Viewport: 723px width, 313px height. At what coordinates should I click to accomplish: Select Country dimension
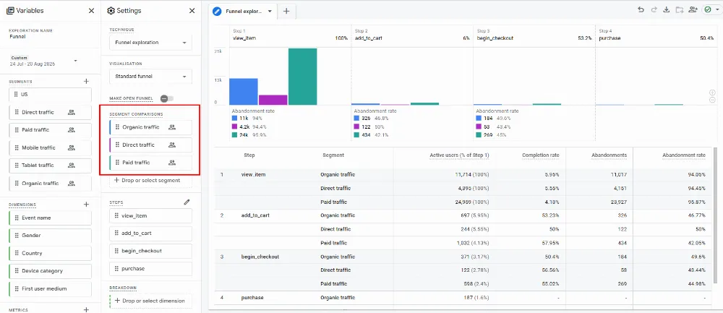[51, 253]
